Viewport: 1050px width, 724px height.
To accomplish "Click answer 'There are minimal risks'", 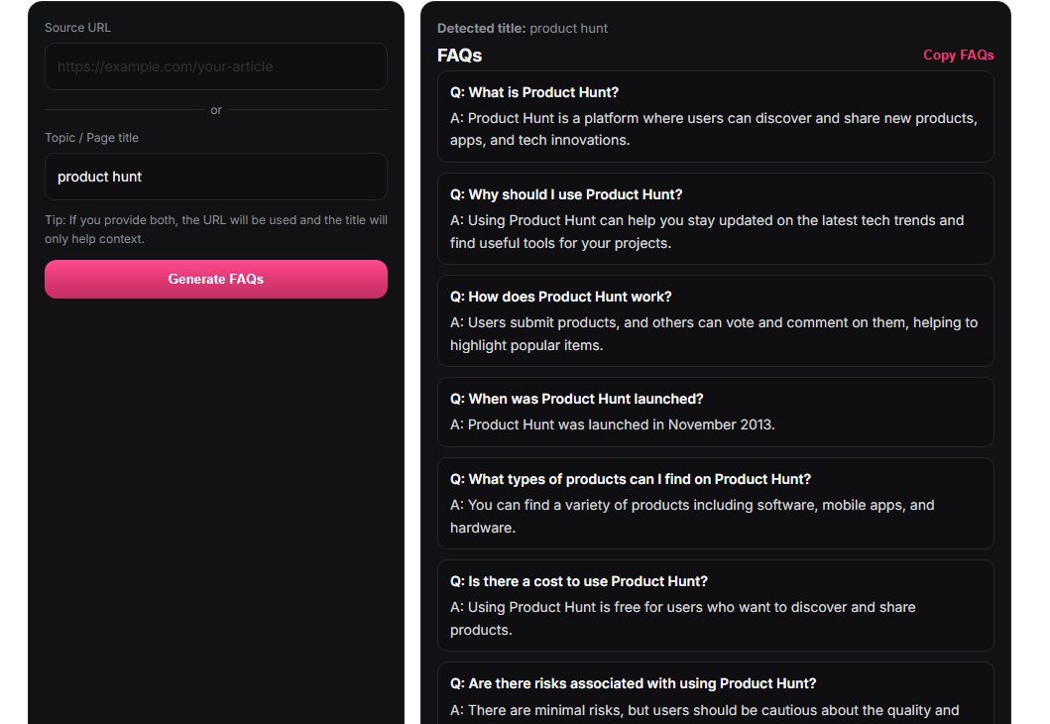I will (705, 710).
